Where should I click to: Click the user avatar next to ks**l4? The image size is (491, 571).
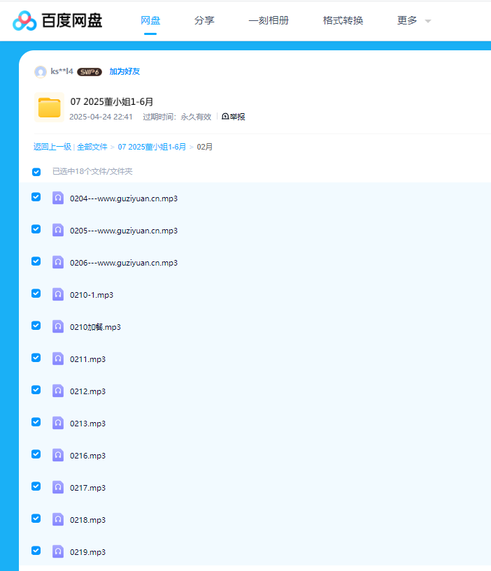point(41,71)
